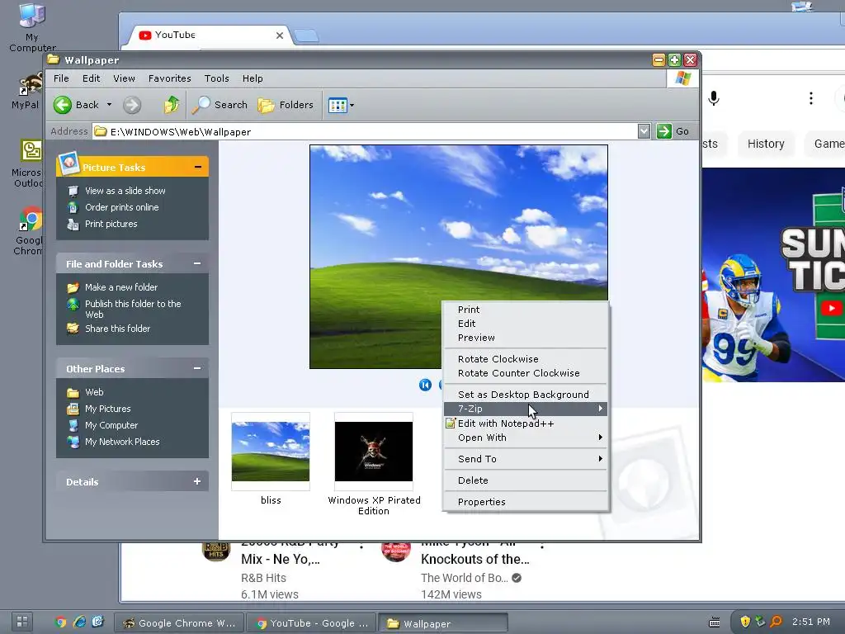Choose Print in context menu
Viewport: 845px width, 634px height.
tap(525, 310)
